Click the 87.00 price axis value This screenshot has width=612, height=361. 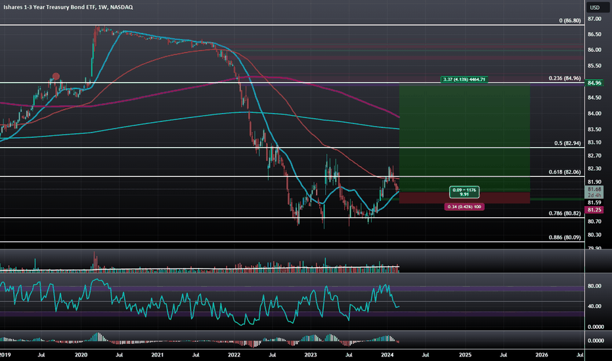[x=594, y=19]
